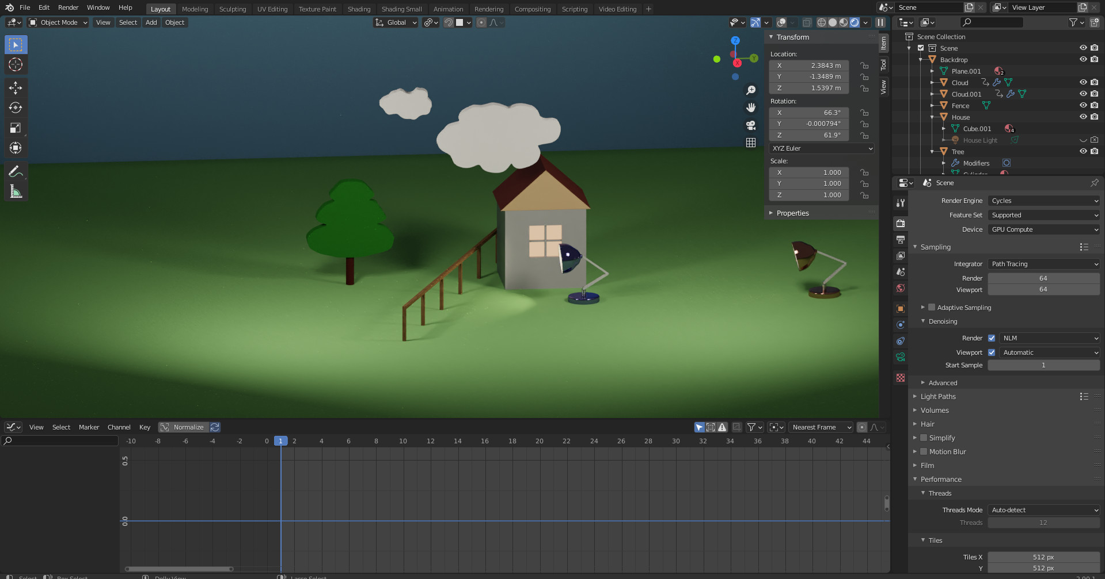Select the Move tool
The image size is (1105, 579).
[16, 87]
